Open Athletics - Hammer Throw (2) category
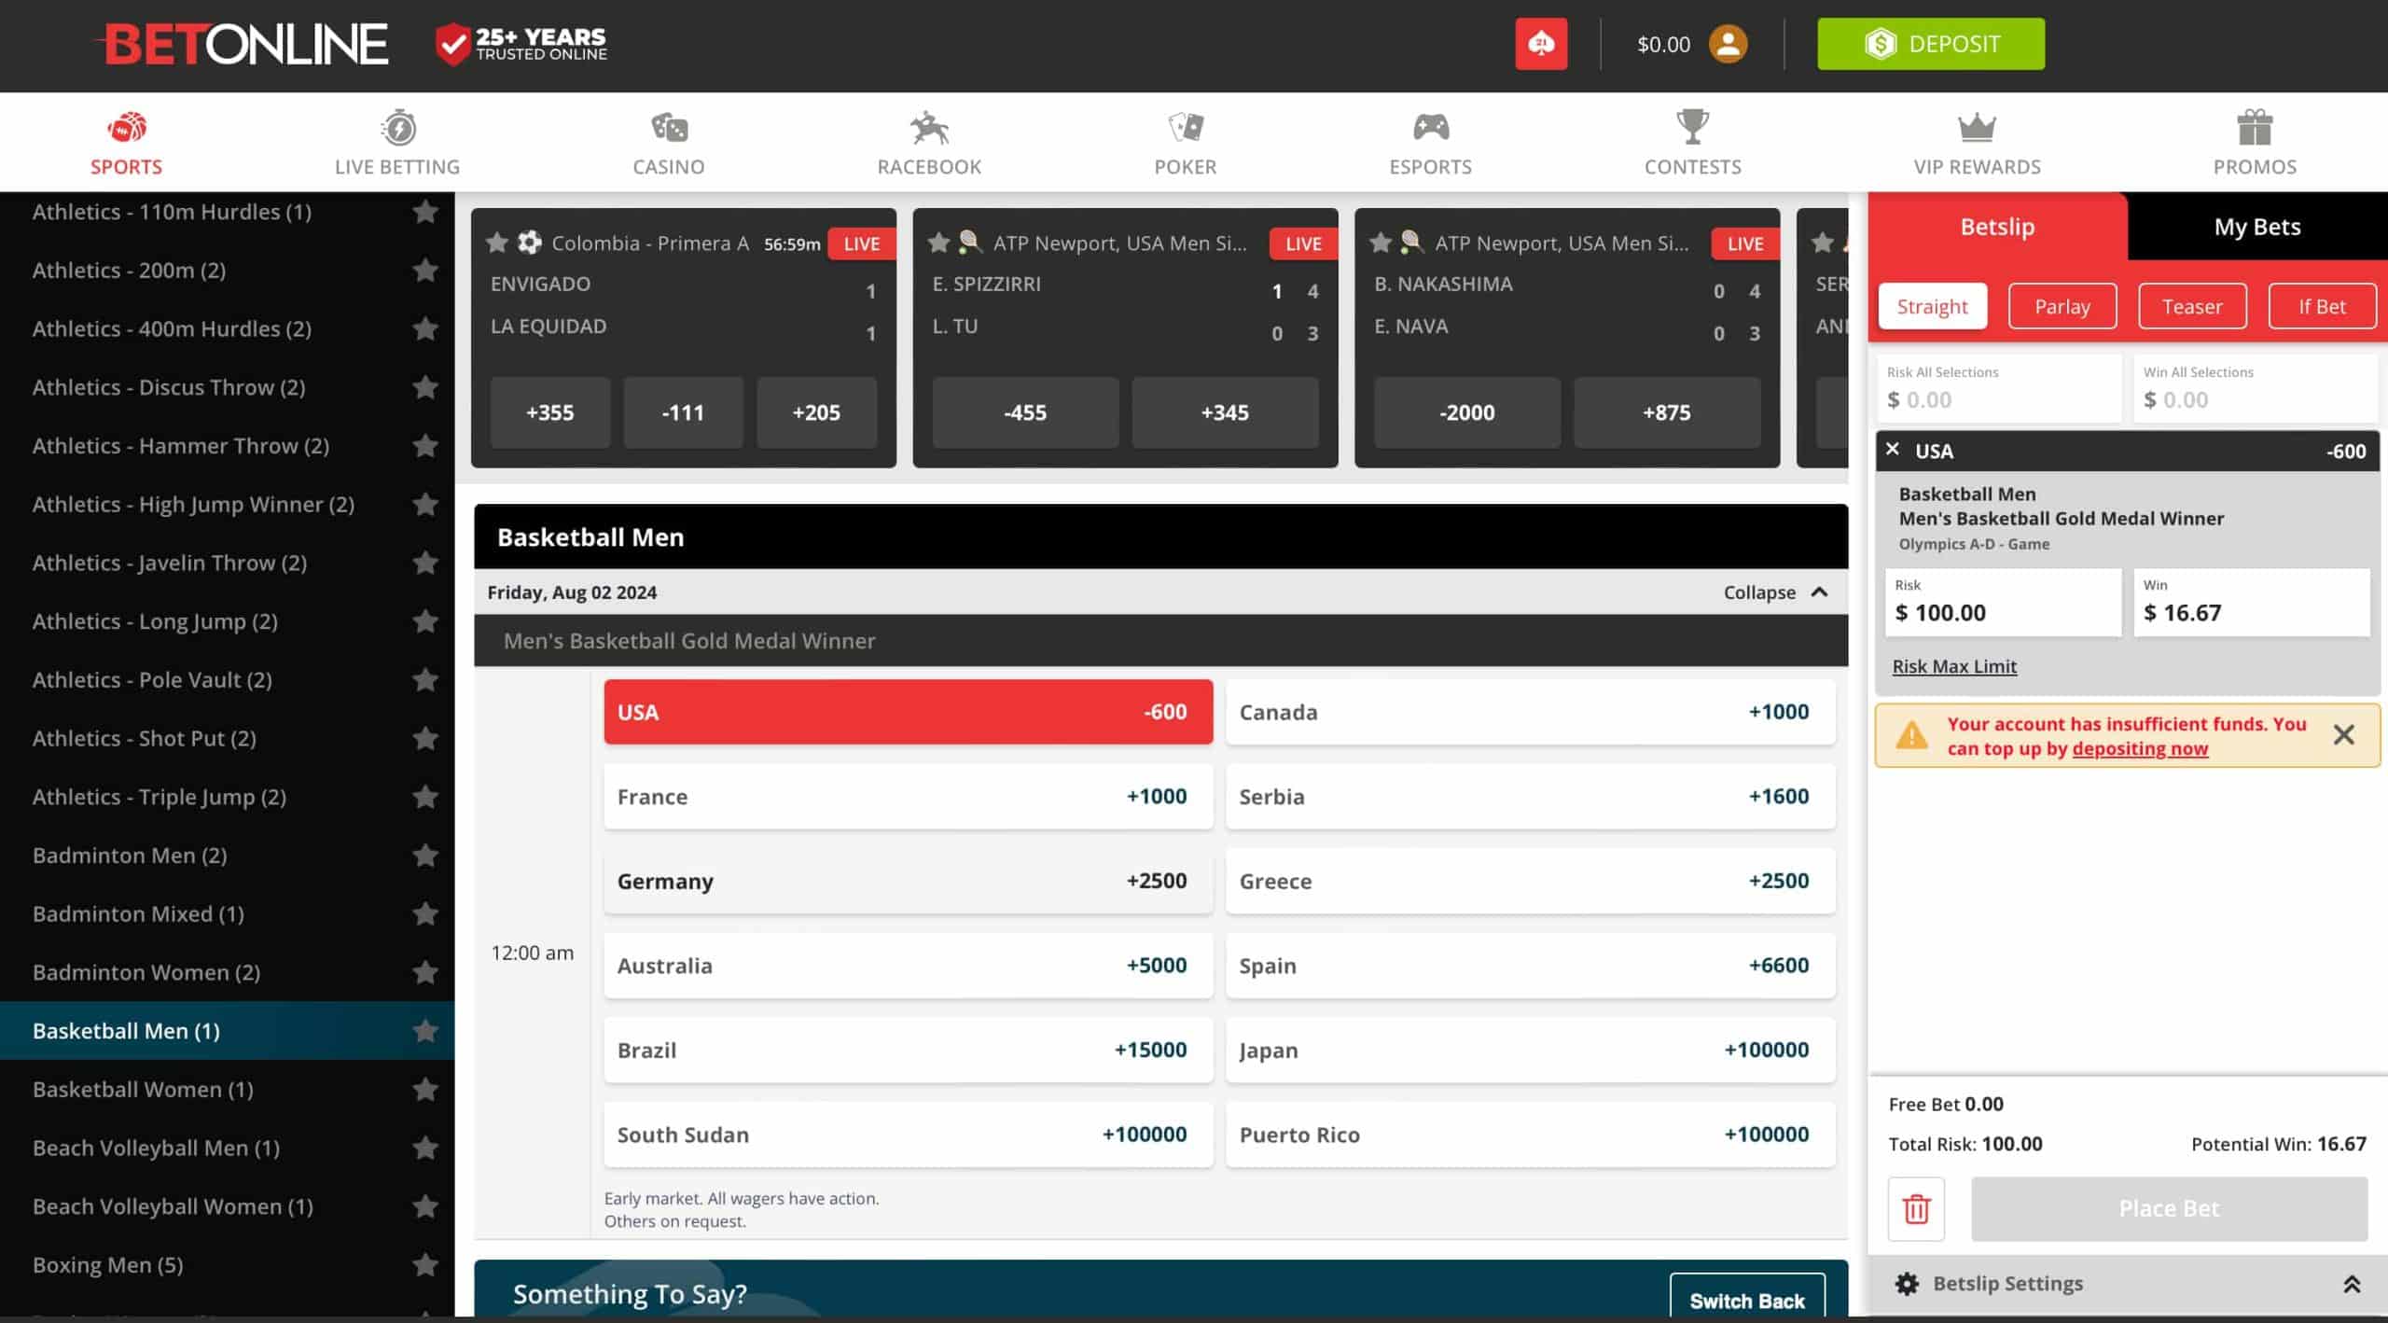Screen dimensions: 2388x1323 (x=181, y=446)
